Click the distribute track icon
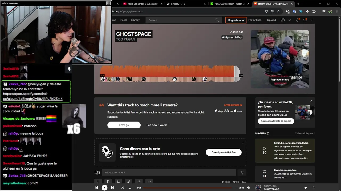The image size is (341, 191). point(139,182)
